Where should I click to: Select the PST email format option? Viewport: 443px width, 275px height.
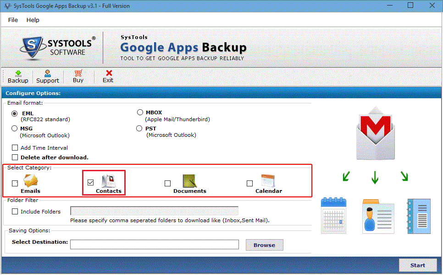(139, 128)
